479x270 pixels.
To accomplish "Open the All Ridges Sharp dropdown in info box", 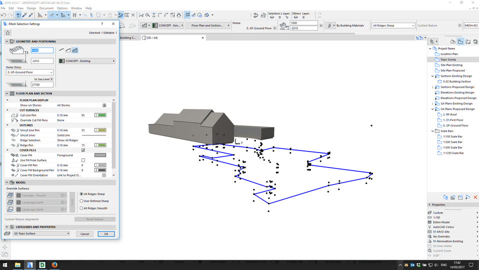I will tap(393, 25).
